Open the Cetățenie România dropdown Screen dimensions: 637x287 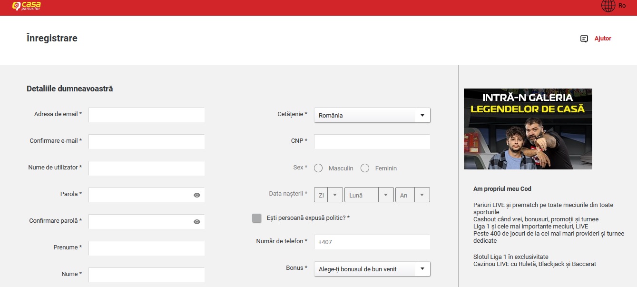[x=372, y=115]
